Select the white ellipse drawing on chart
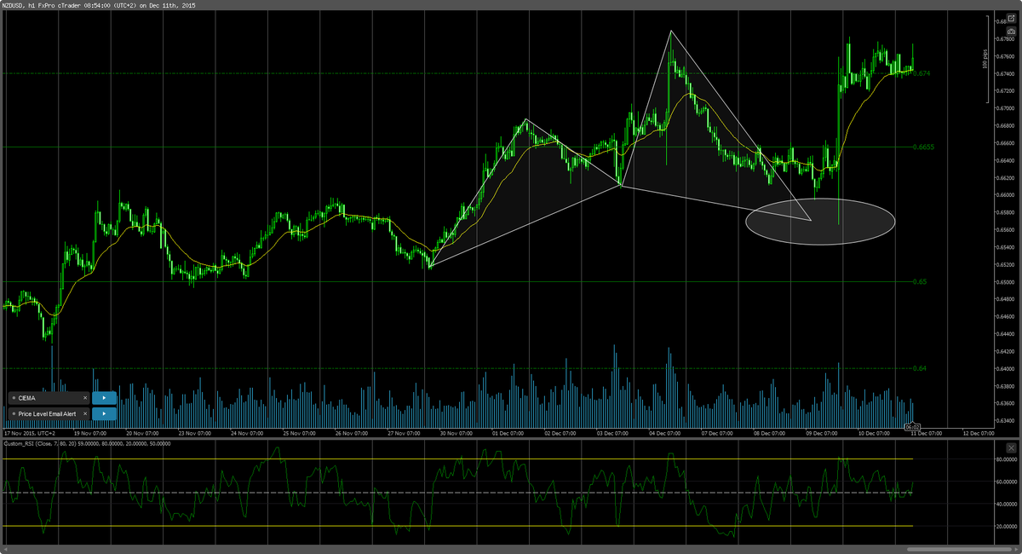1022x554 pixels. click(x=820, y=220)
